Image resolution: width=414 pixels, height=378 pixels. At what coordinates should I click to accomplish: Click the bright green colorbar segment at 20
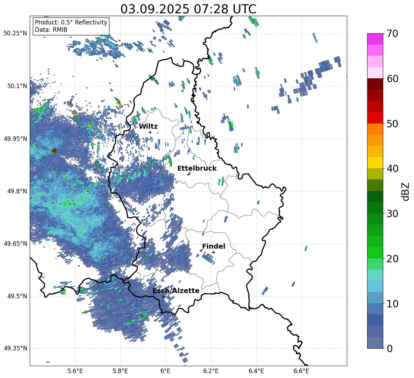[375, 252]
